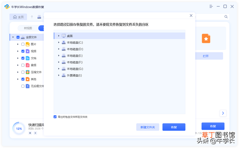
Task: Select 外置硬盘(I:) as save location
Action: (119, 75)
